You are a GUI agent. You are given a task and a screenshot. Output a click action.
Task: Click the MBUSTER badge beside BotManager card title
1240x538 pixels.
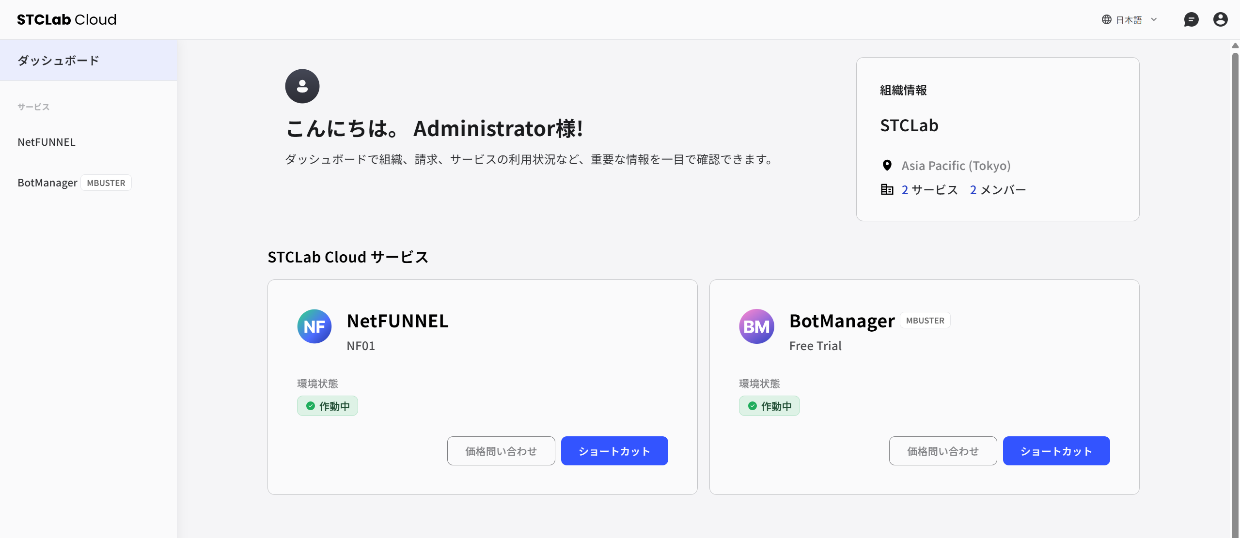tap(925, 320)
